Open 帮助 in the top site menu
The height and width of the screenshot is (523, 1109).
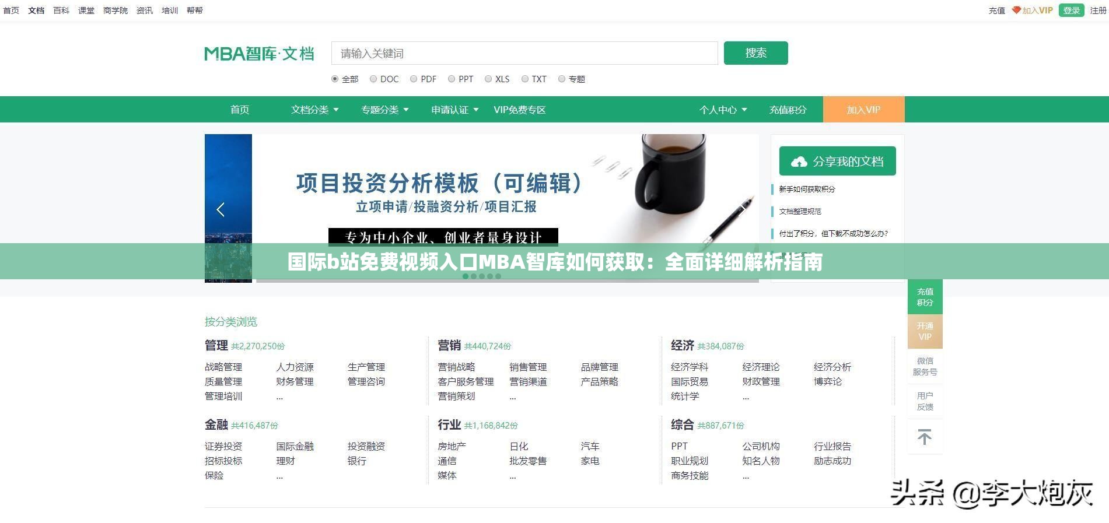coord(195,10)
